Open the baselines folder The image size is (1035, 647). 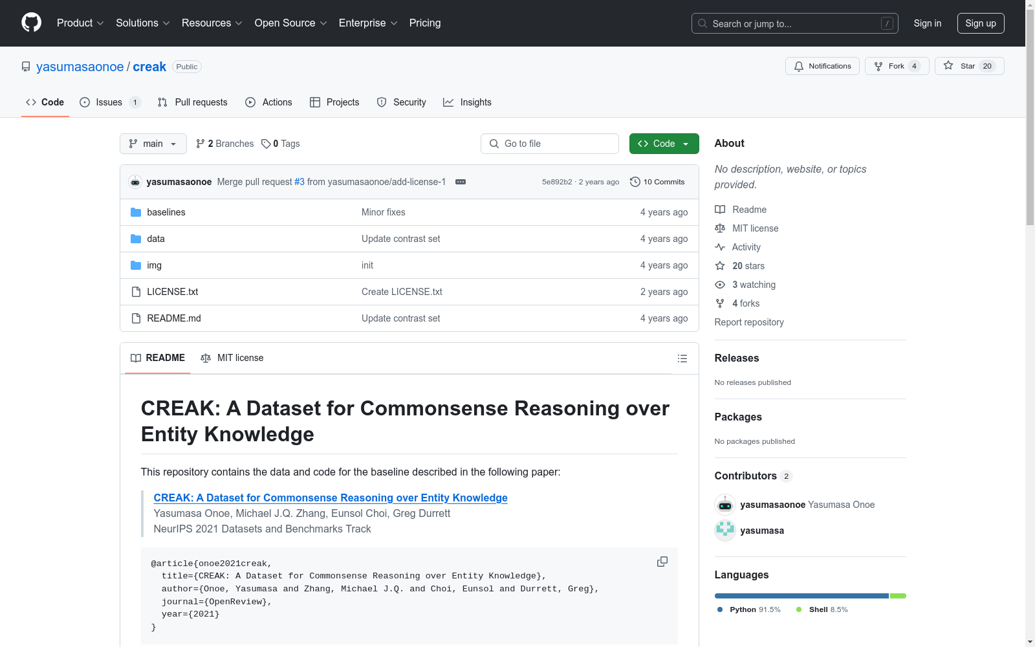click(166, 212)
